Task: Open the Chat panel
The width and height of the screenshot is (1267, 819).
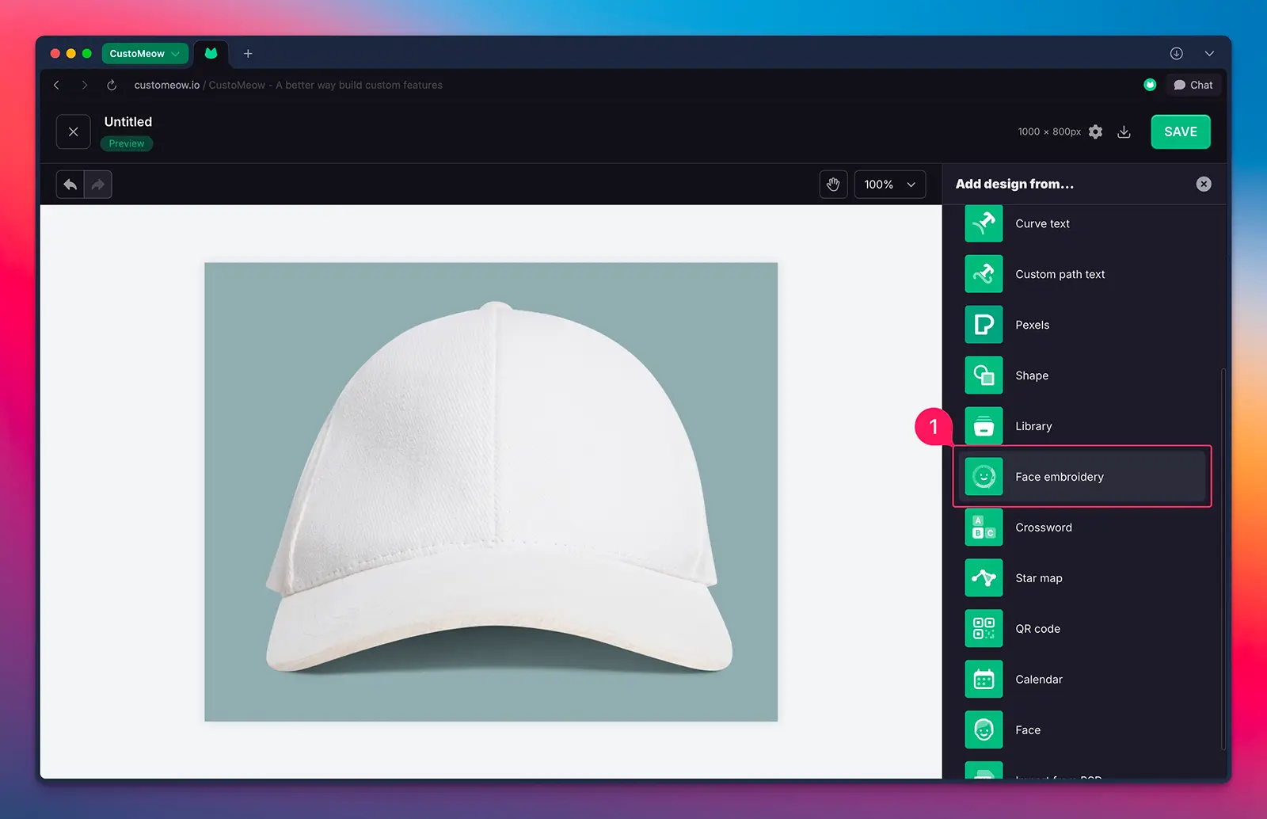Action: coord(1193,85)
